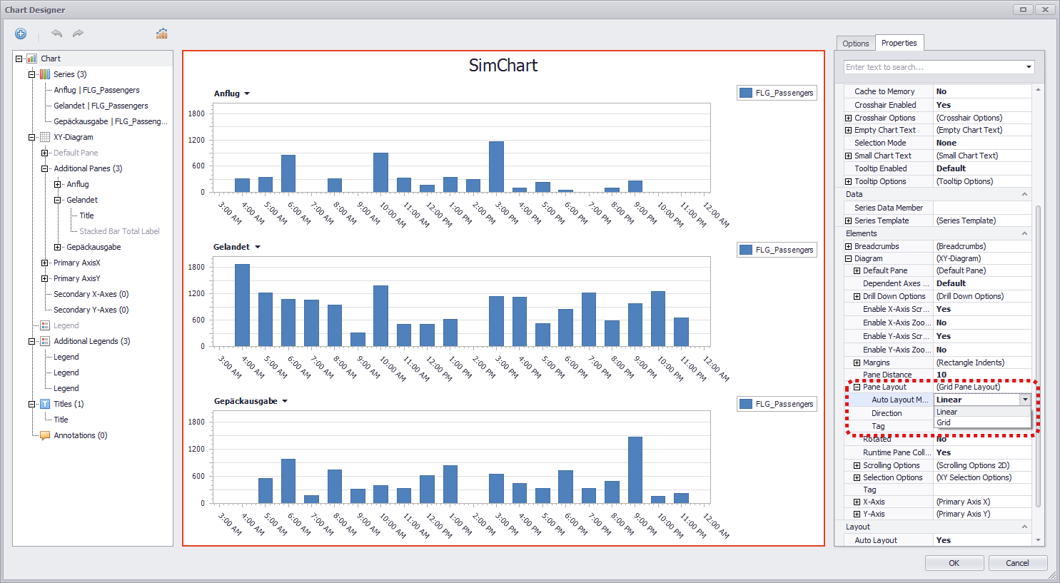Click the Undo arrow icon
The height and width of the screenshot is (583, 1060).
[x=56, y=34]
